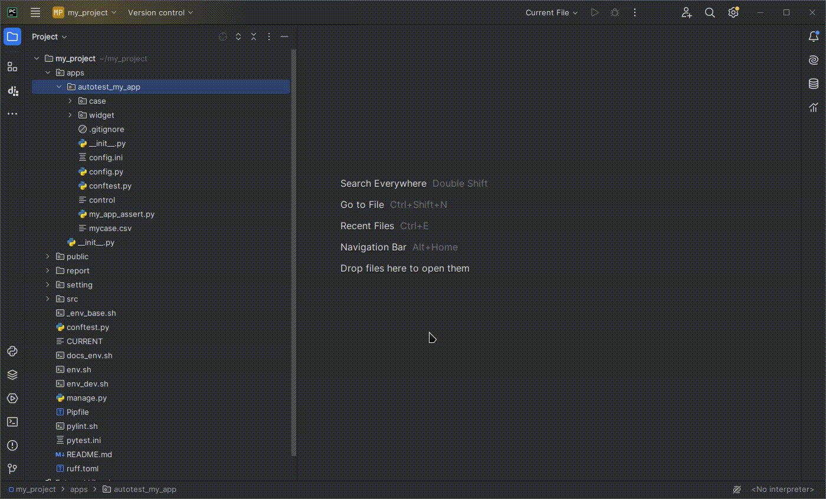The image size is (826, 499).
Task: Click the No interpreter status widget
Action: click(782, 490)
